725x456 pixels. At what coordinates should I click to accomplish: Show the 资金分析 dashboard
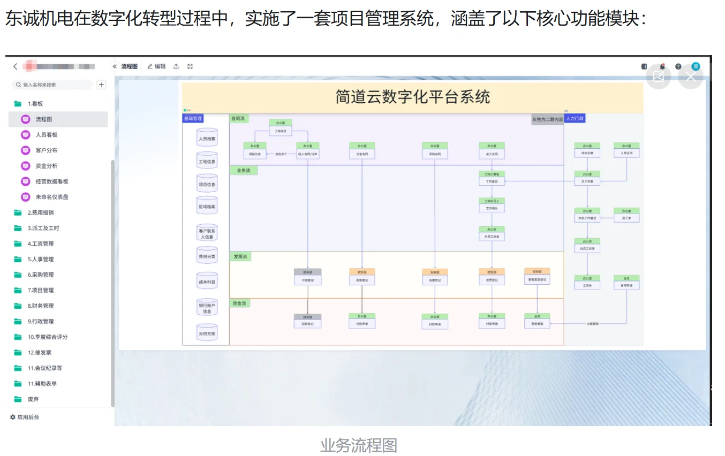pos(26,165)
